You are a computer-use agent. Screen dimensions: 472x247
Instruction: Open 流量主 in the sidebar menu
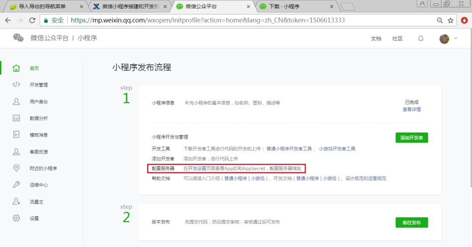click(36, 202)
